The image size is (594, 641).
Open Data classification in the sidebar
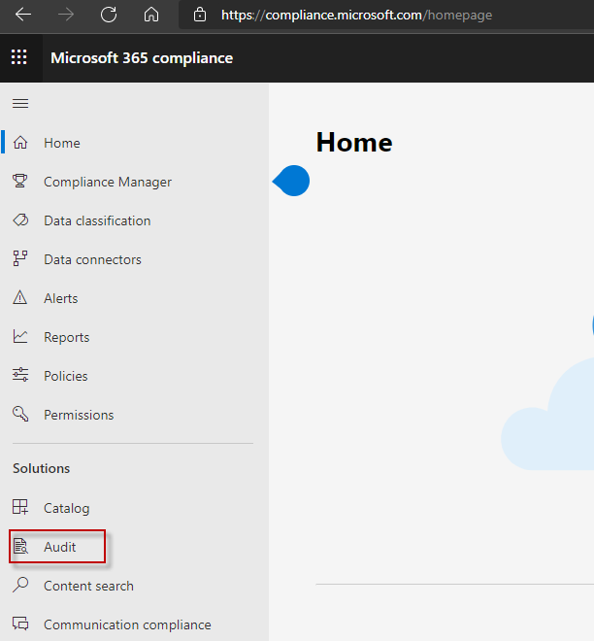click(x=97, y=220)
